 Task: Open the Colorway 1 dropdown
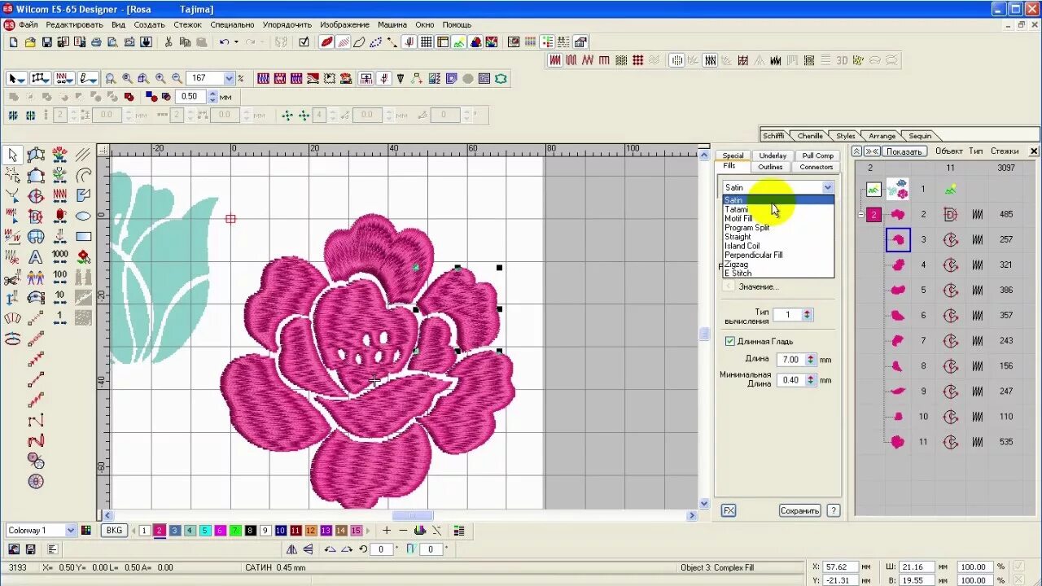click(70, 531)
